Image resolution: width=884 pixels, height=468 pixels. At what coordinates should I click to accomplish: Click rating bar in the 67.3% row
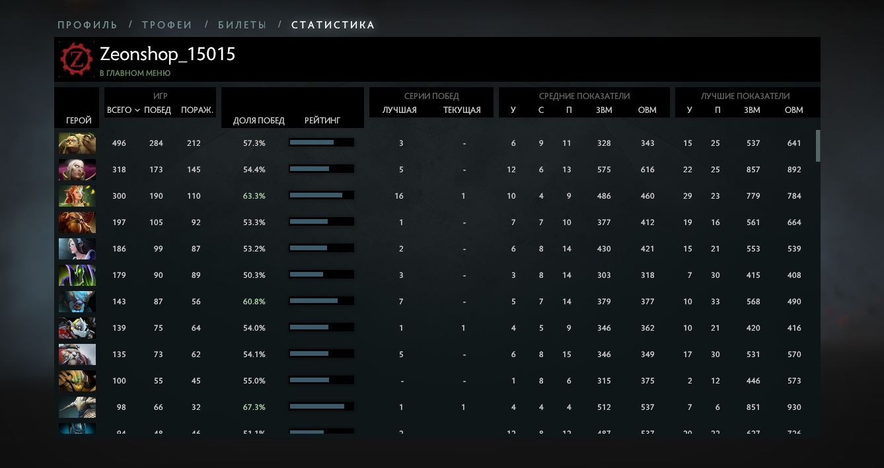[321, 407]
